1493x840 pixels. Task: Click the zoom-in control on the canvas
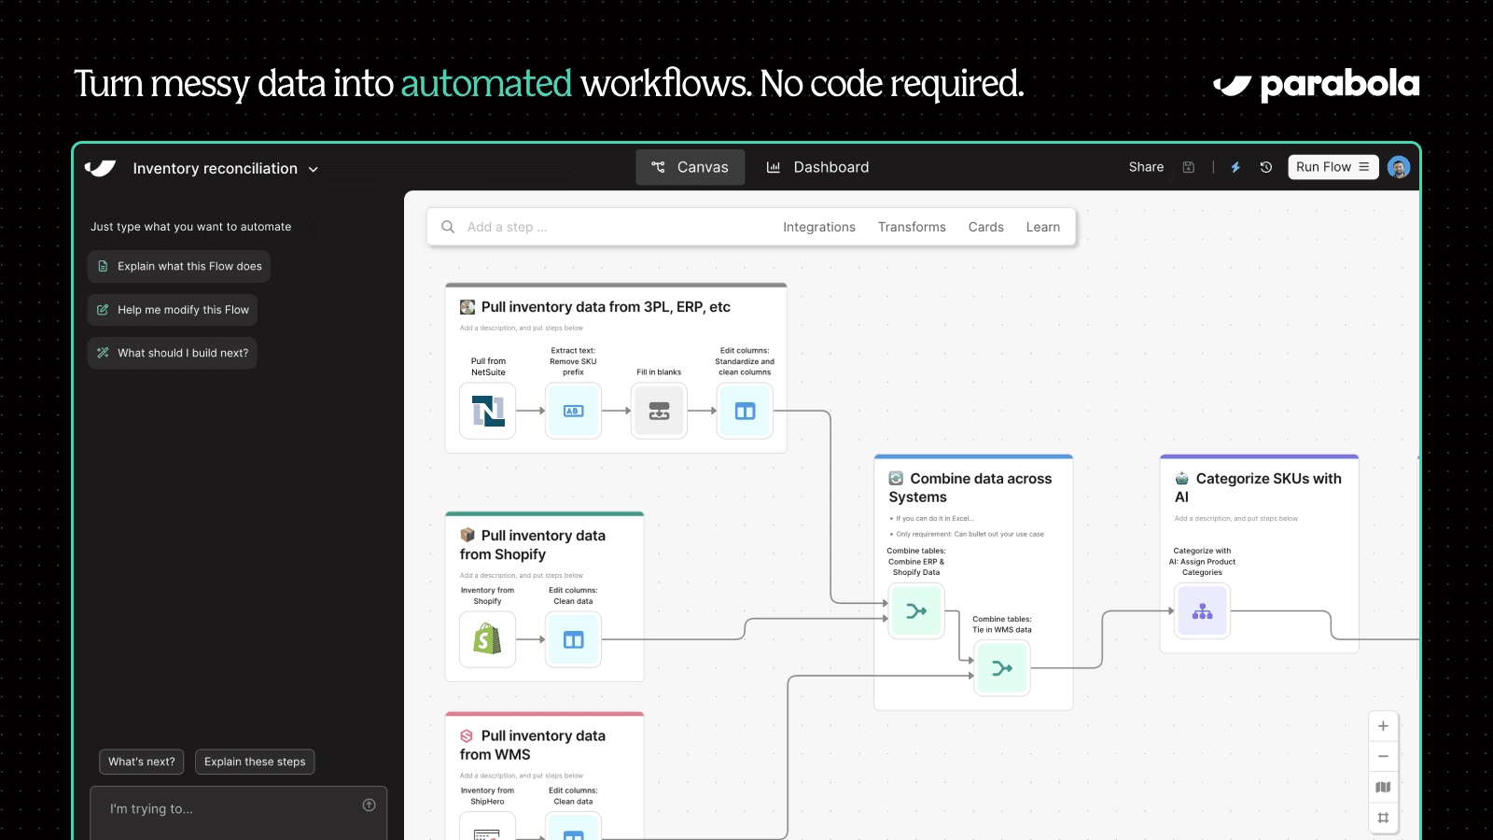(x=1383, y=725)
